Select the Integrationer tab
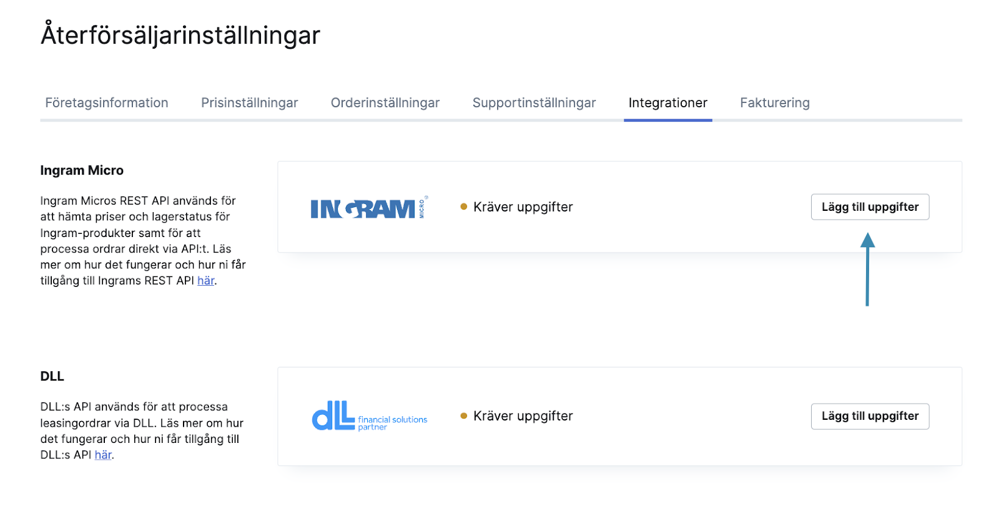This screenshot has width=999, height=524. [668, 103]
